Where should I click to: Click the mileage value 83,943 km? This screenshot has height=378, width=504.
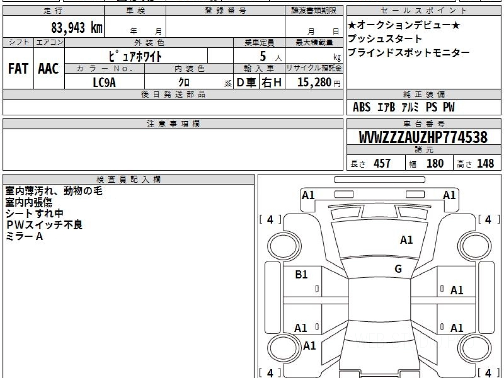(77, 28)
